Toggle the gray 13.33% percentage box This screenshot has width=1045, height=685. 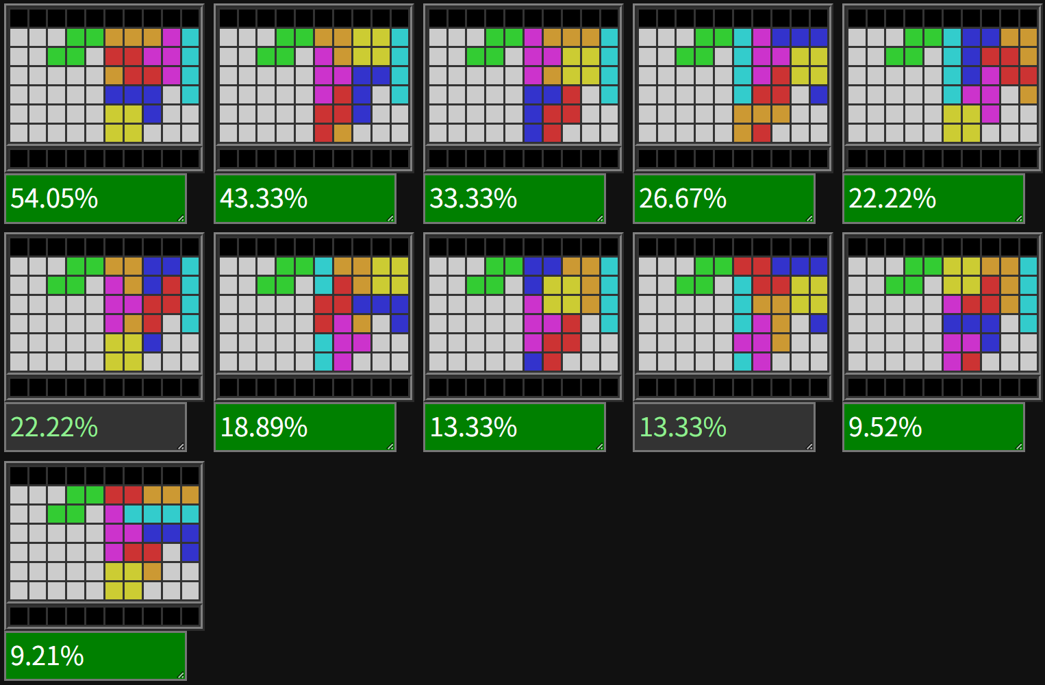tap(724, 427)
